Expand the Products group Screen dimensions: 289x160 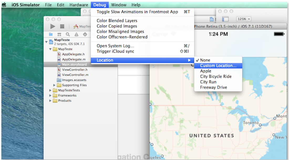[x=50, y=101]
